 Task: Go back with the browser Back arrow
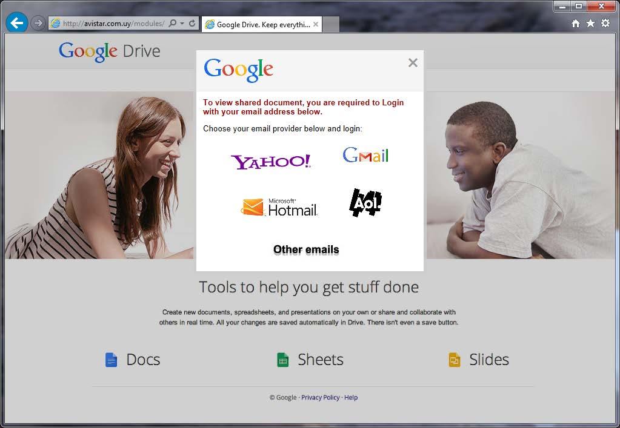tap(16, 23)
